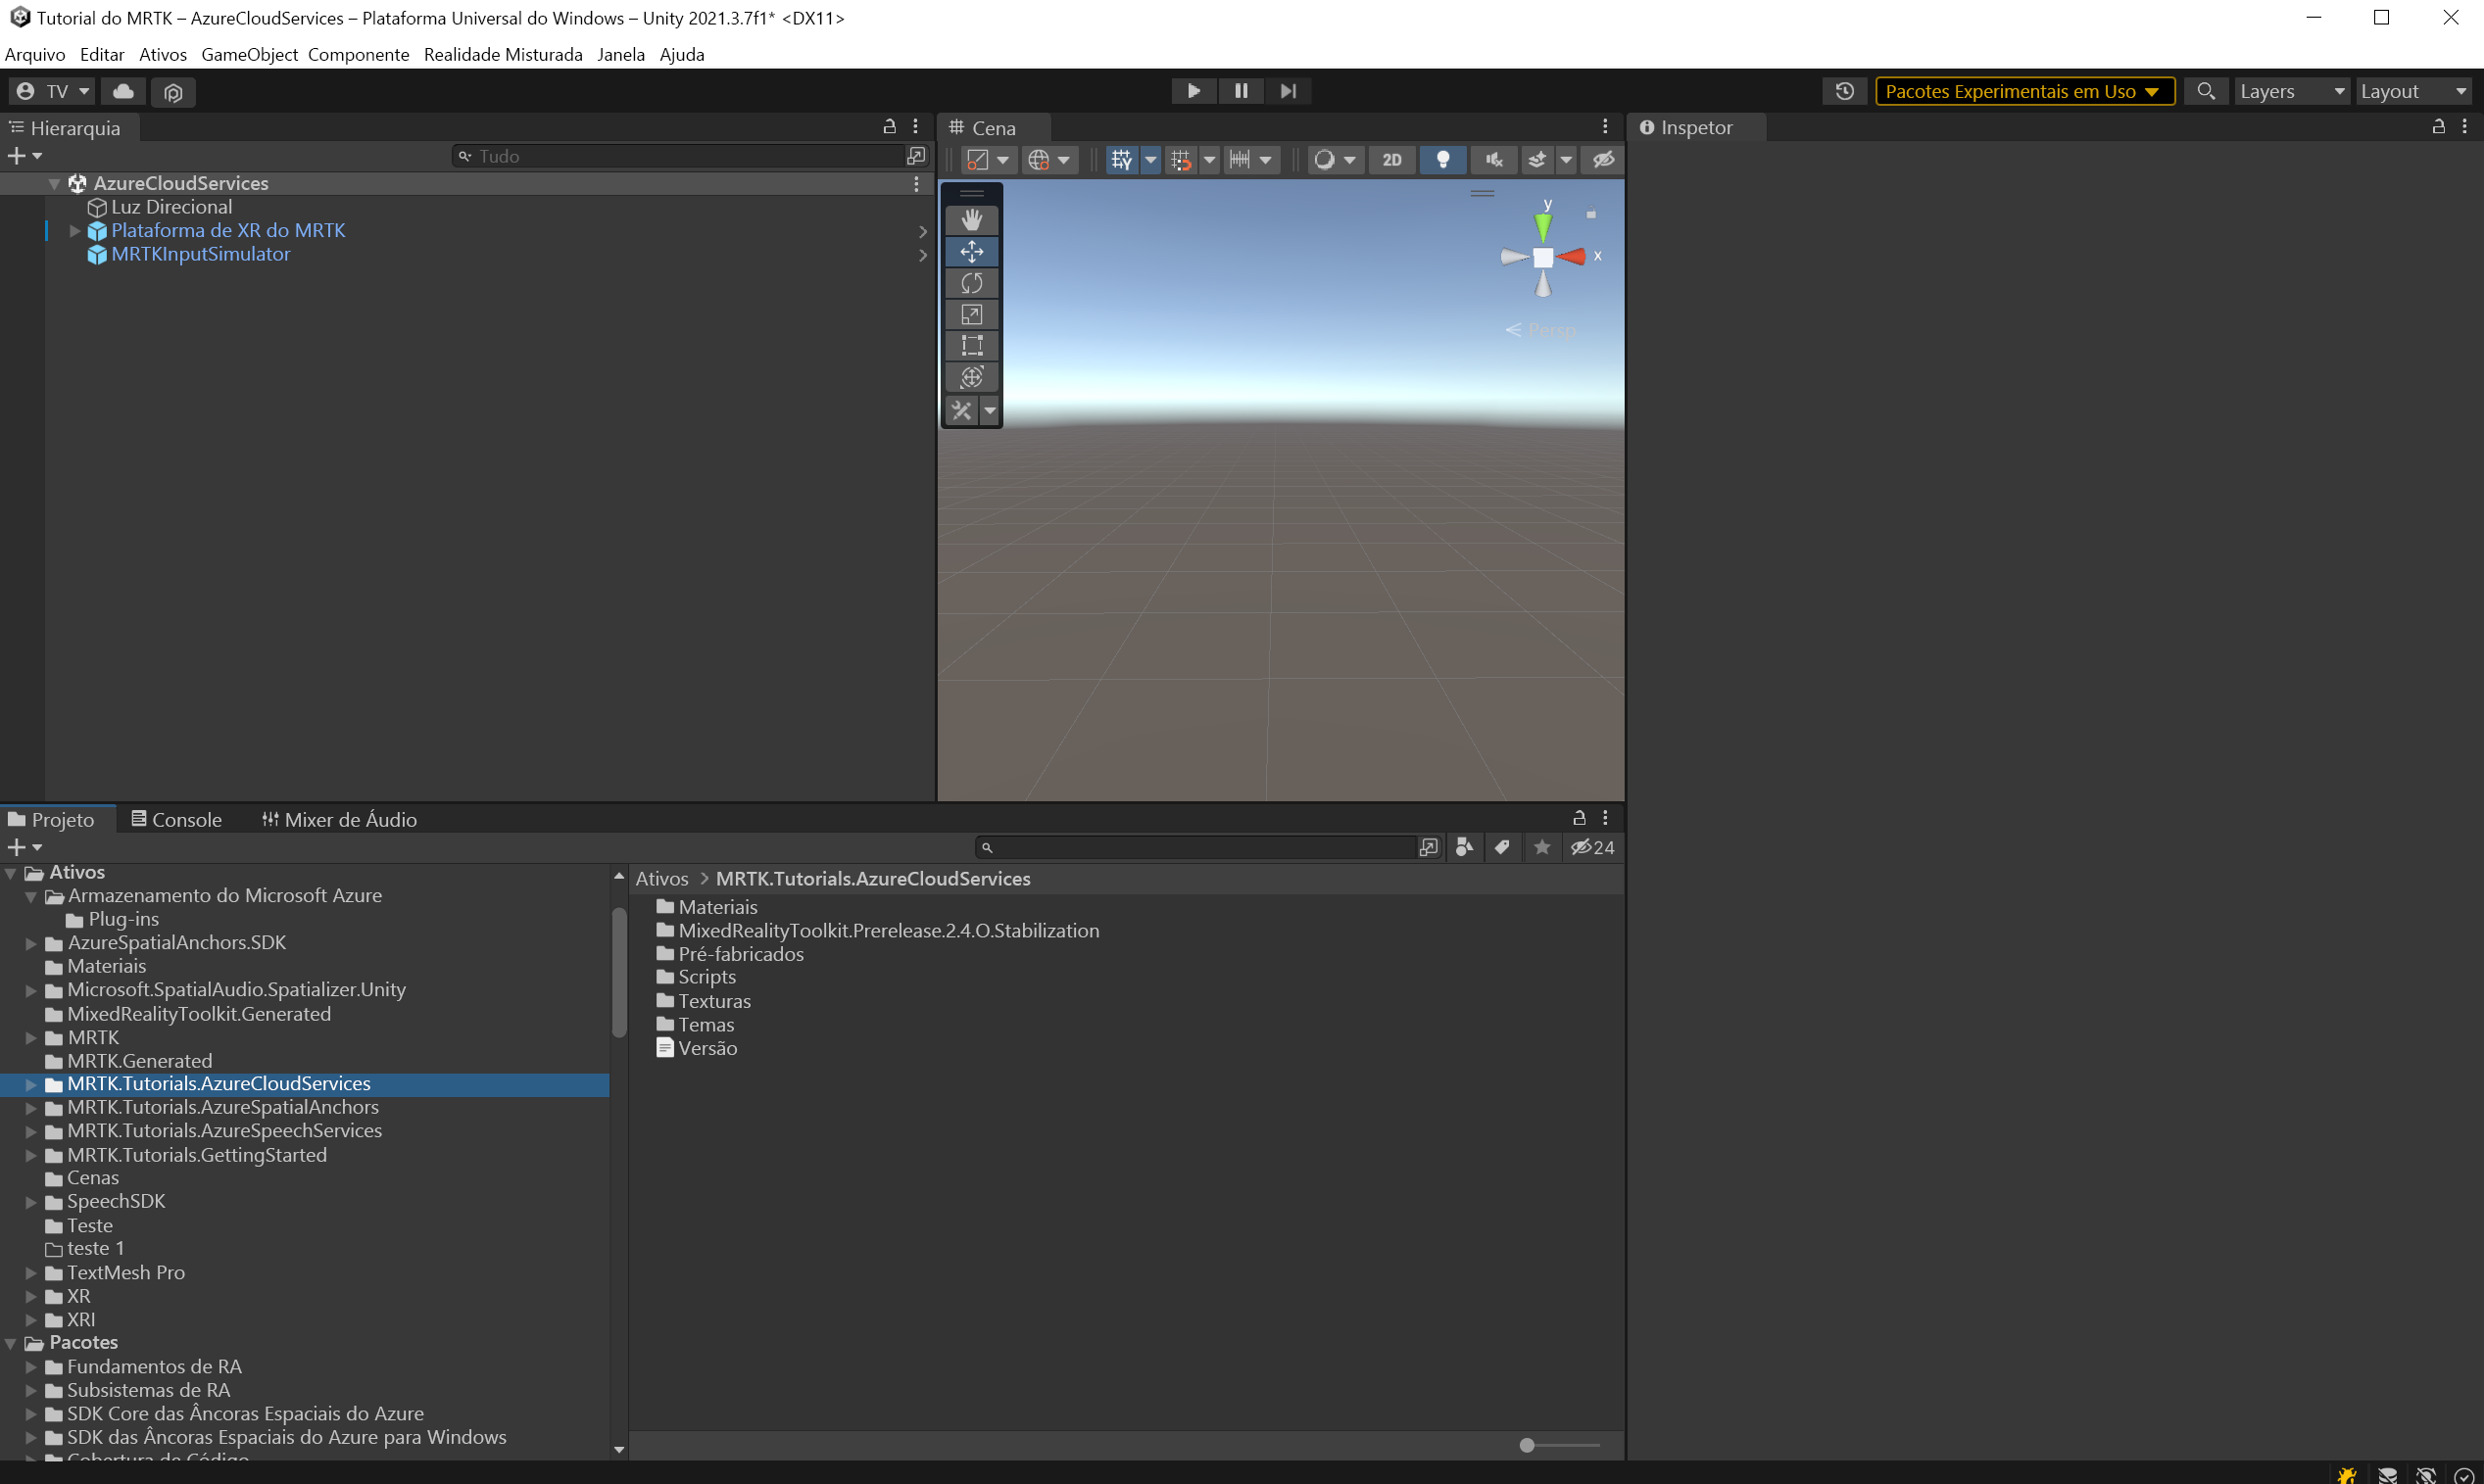The width and height of the screenshot is (2484, 1484).
Task: Click the Plastic SCM version control icon
Action: tap(172, 91)
